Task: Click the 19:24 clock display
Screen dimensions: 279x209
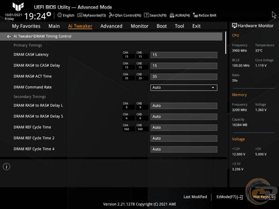Action: click(35, 16)
